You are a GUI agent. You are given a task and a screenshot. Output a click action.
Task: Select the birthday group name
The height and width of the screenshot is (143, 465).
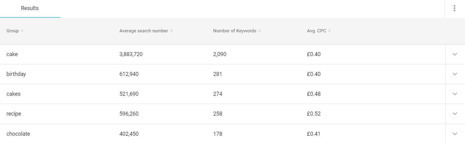click(16, 74)
